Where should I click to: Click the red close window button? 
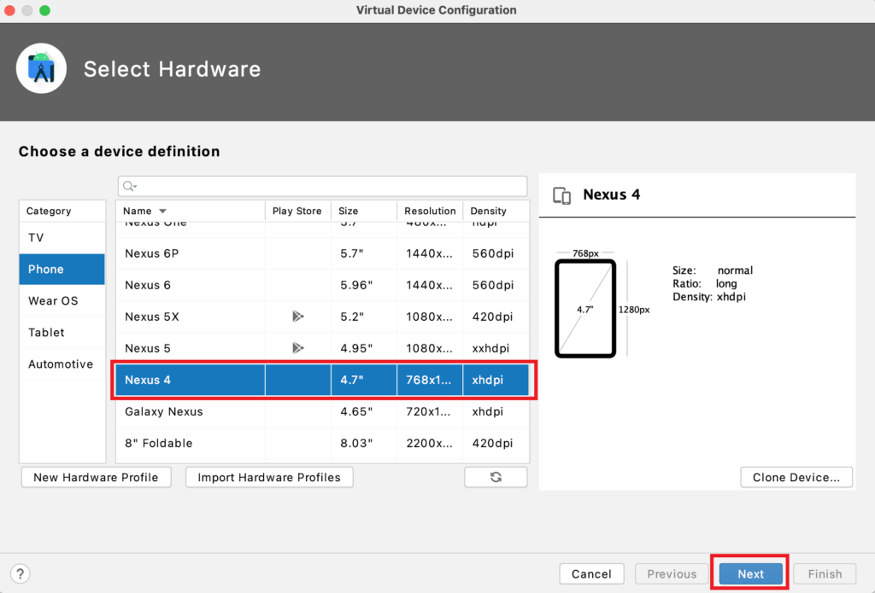coord(9,10)
